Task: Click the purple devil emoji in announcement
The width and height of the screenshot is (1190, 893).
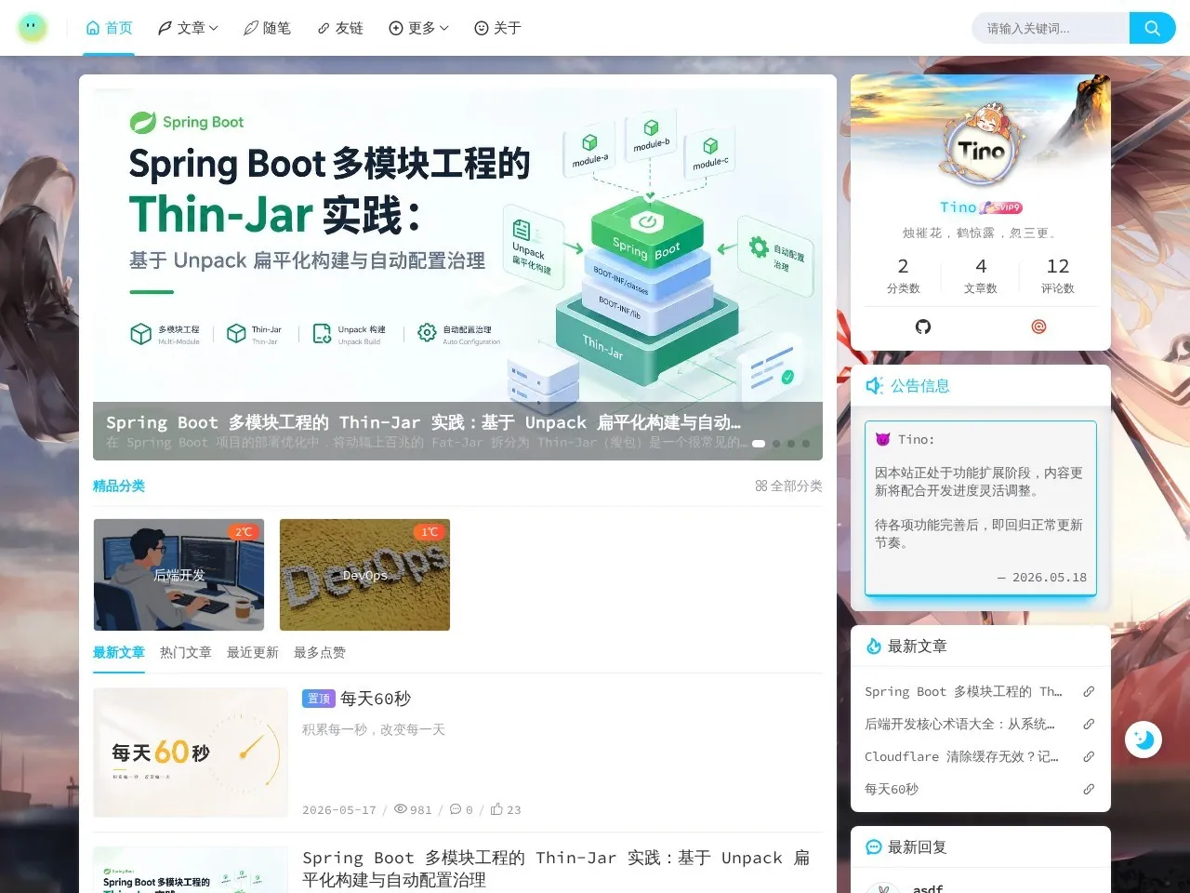Action: [883, 439]
